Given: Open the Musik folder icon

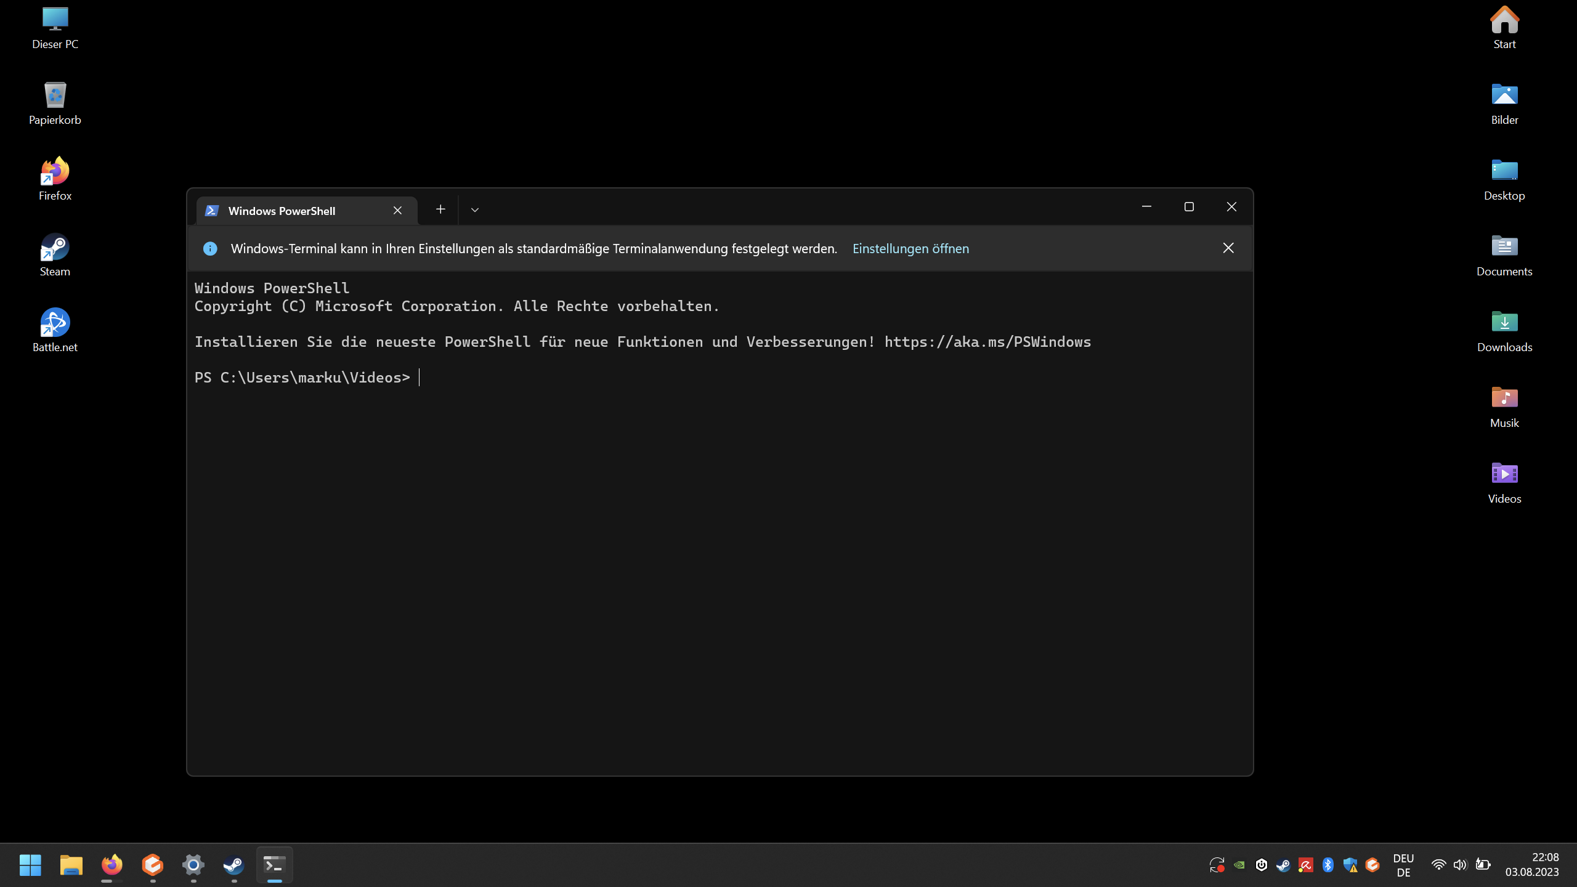Looking at the screenshot, I should (1504, 406).
